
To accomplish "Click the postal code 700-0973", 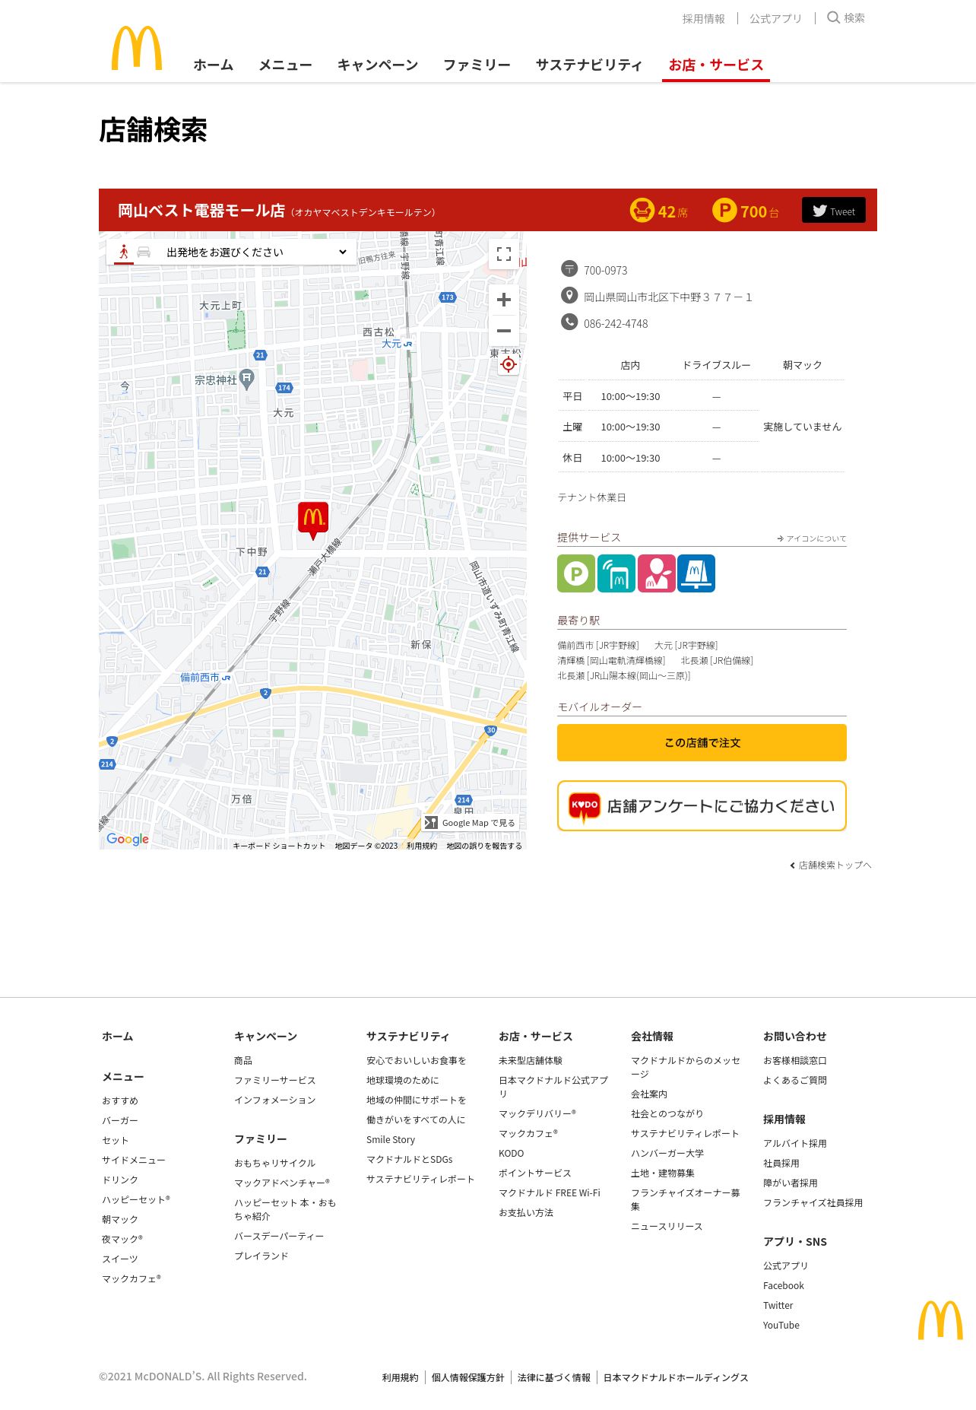I will click(x=606, y=270).
